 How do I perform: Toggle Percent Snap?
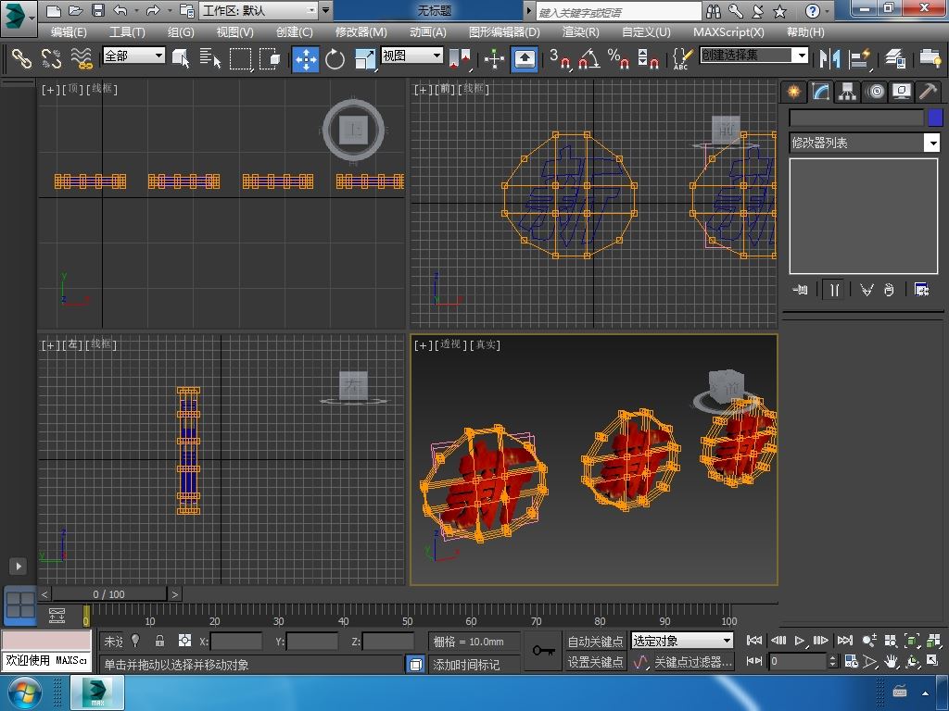(x=618, y=58)
